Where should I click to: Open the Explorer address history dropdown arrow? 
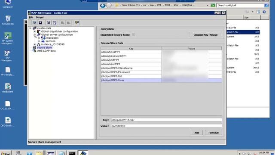[208, 5]
